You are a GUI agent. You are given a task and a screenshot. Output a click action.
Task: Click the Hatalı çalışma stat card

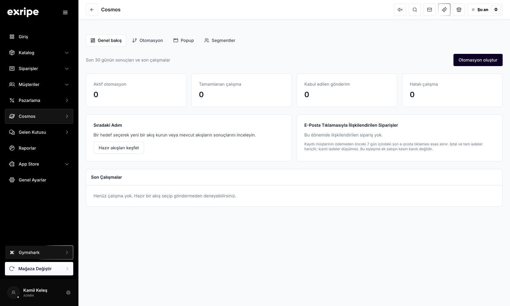click(x=452, y=90)
